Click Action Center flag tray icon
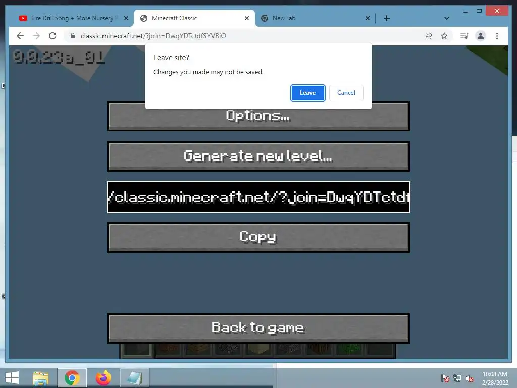The height and width of the screenshot is (388, 517). 445,378
